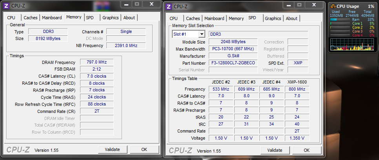The width and height of the screenshot is (379, 160).
Task: Click tRP value 7 clocks
Action: pyautogui.click(x=97, y=90)
